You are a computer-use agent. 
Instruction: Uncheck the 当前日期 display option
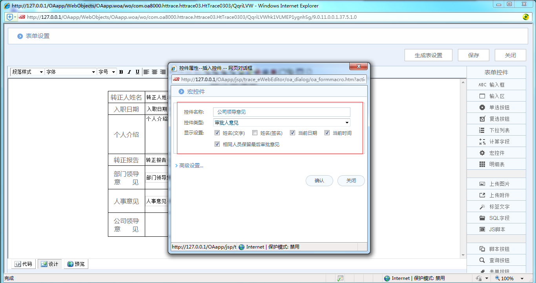pos(292,133)
